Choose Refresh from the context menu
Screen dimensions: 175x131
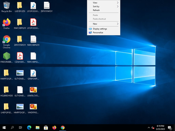click(x=104, y=10)
